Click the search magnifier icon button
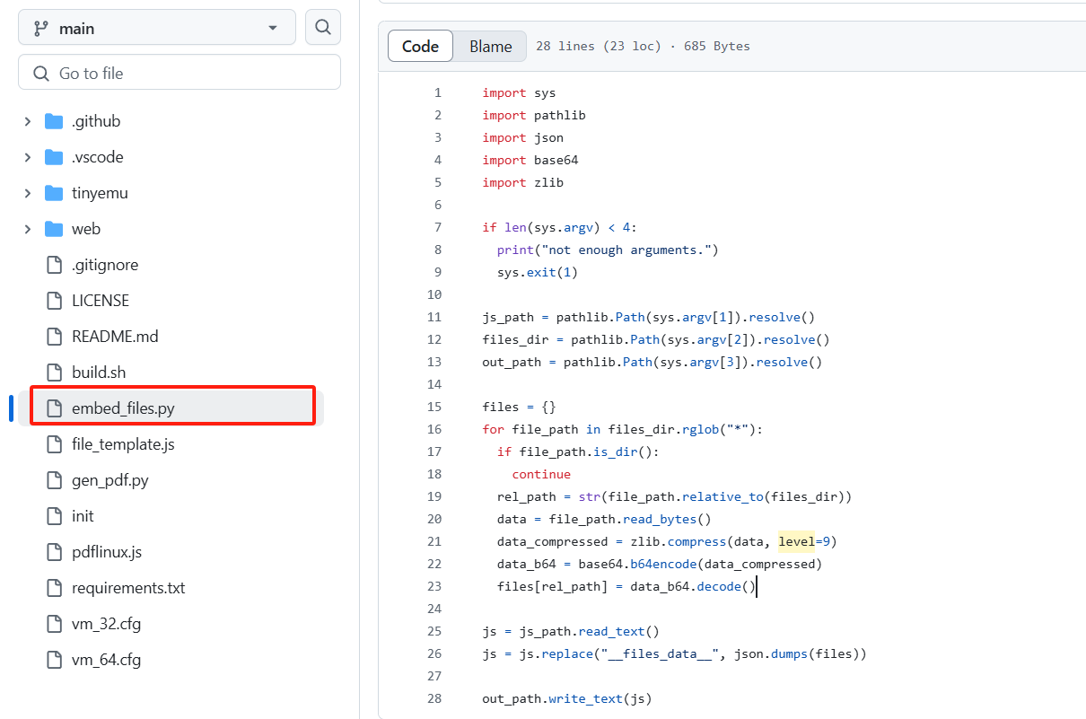The height and width of the screenshot is (719, 1086). pyautogui.click(x=323, y=28)
